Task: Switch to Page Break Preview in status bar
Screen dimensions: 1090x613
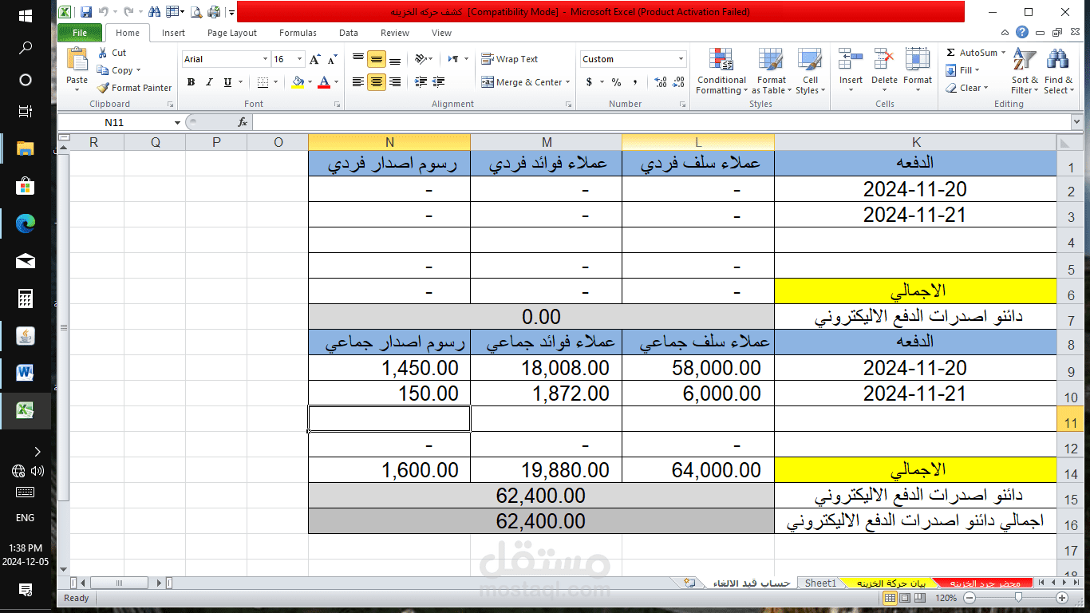Action: point(920,598)
